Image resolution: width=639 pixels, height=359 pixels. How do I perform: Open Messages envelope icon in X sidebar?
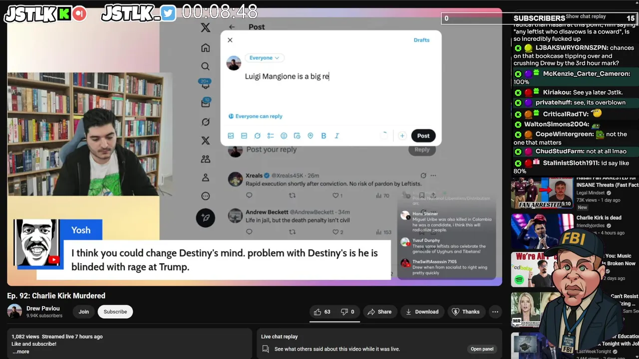click(x=205, y=103)
